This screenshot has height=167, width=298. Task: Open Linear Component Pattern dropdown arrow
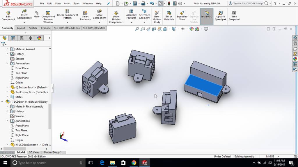pyautogui.click(x=68, y=23)
